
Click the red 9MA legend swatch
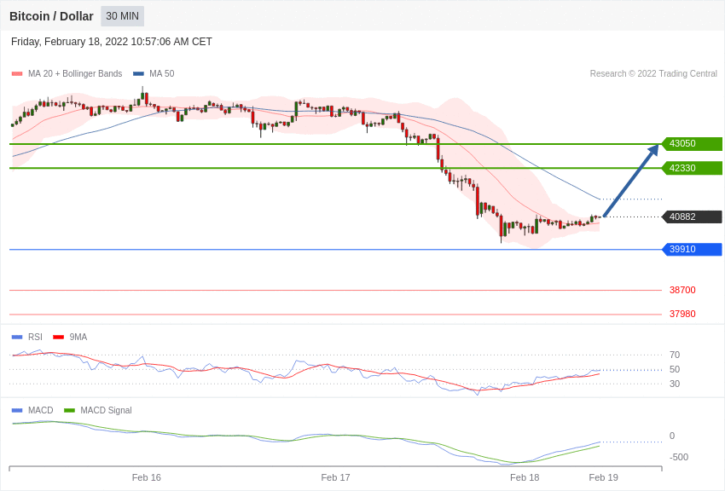click(x=59, y=338)
